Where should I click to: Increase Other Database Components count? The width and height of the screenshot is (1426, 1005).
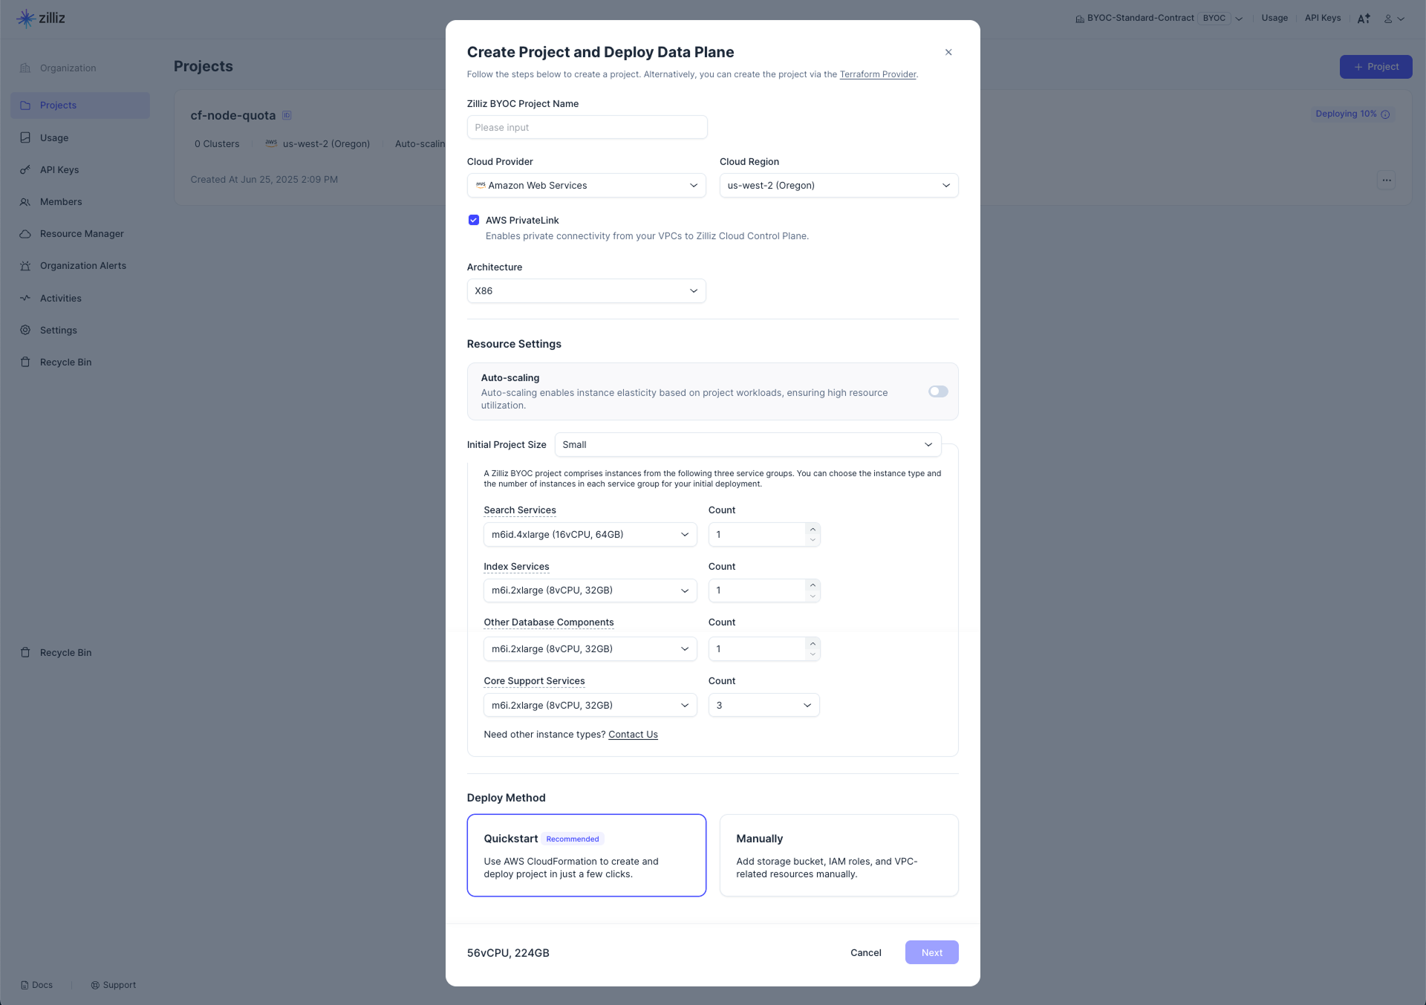click(x=813, y=643)
